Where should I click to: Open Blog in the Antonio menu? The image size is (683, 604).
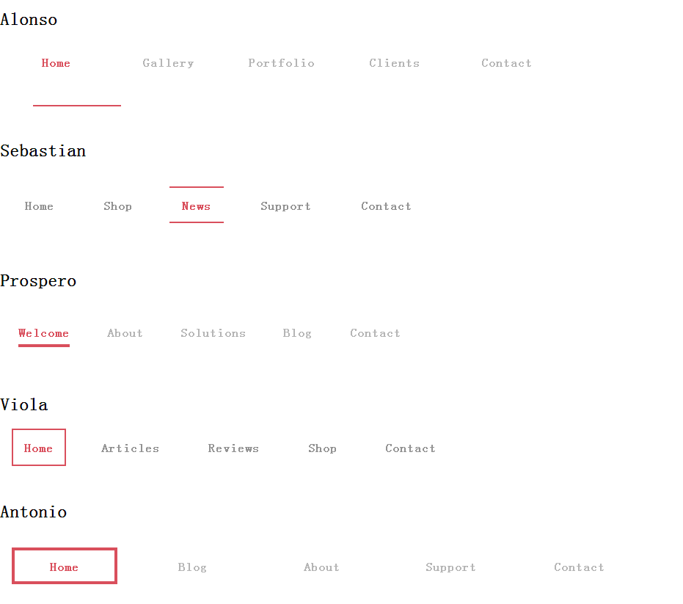(192, 567)
